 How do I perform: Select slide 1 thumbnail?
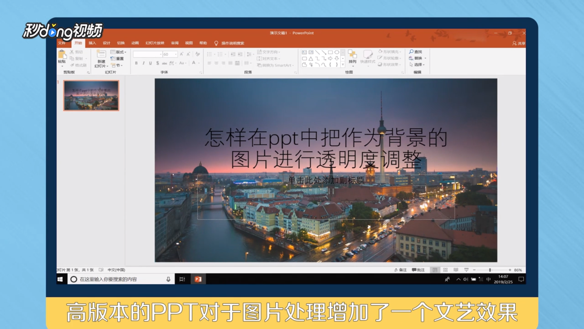(x=91, y=95)
